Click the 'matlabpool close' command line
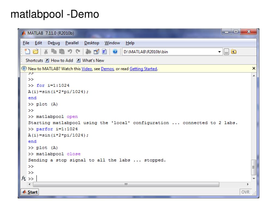This screenshot has width=279, height=209. click(x=54, y=154)
